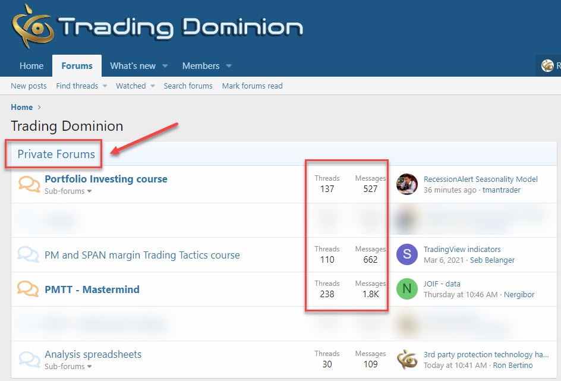561x381 pixels.
Task: Expand the What's new dropdown arrow
Action: [x=165, y=66]
